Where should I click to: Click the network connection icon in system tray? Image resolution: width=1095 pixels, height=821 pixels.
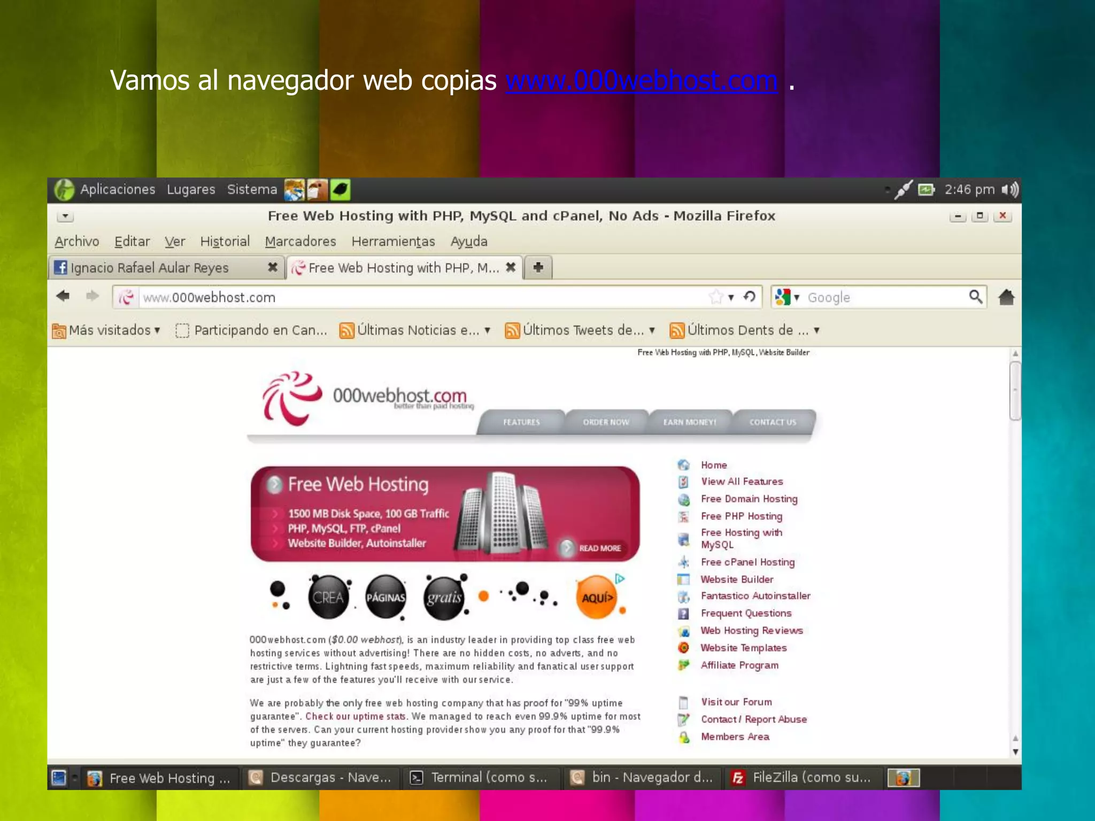click(903, 190)
